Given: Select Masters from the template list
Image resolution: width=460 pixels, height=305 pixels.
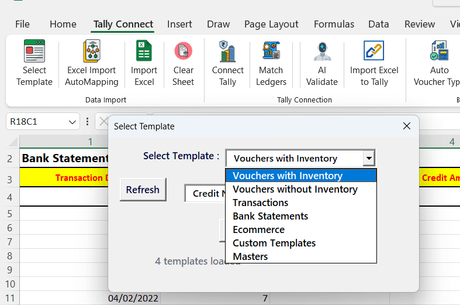Looking at the screenshot, I should pyautogui.click(x=250, y=256).
